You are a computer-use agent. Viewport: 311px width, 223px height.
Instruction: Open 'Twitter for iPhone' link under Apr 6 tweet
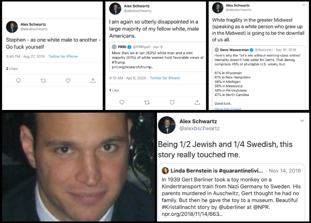pyautogui.click(x=165, y=78)
